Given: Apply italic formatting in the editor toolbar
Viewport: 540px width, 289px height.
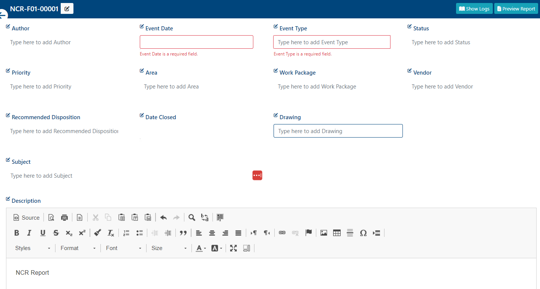Looking at the screenshot, I should [29, 233].
